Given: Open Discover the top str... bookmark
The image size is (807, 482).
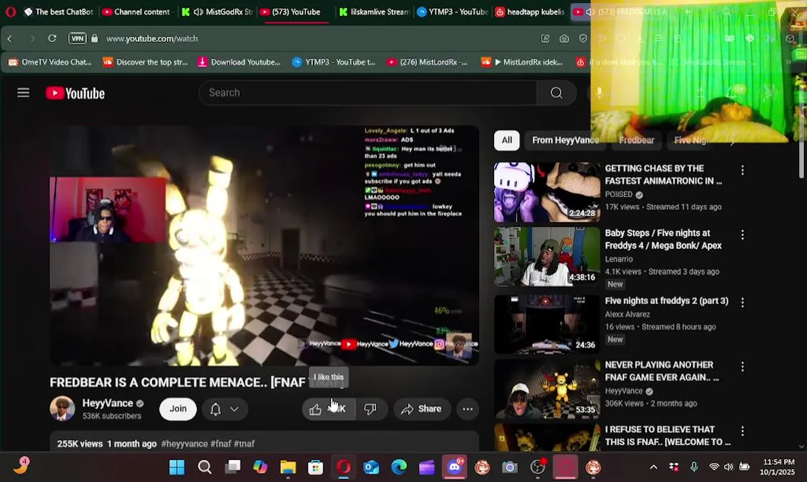Looking at the screenshot, I should [x=145, y=62].
